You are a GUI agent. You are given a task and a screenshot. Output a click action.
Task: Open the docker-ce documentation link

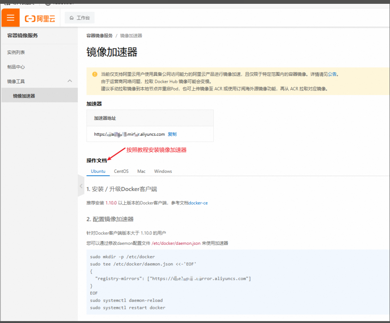[x=198, y=203]
